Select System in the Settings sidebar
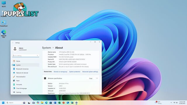 [26, 65]
